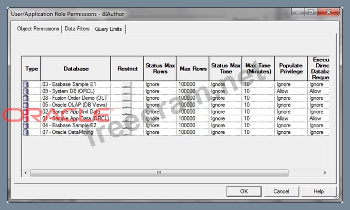350x210 pixels.
Task: Click the Type column header
Action: coord(31,68)
